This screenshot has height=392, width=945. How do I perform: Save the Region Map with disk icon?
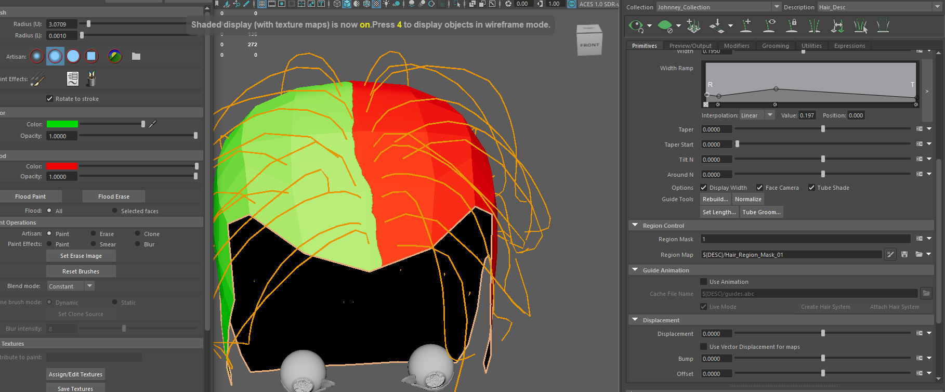pos(904,254)
